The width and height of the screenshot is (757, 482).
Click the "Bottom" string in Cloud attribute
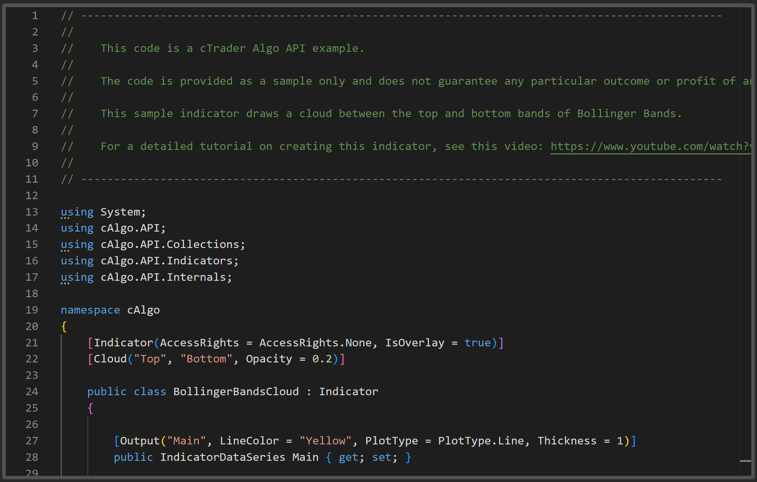[x=206, y=359]
